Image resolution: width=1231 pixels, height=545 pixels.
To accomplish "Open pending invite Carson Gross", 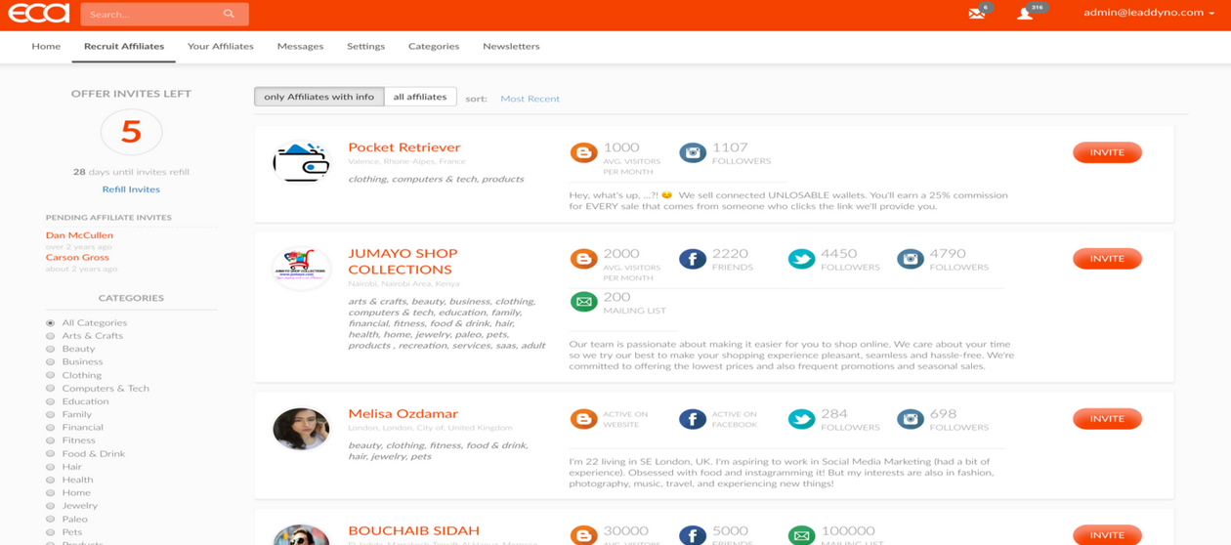I will click(x=77, y=258).
